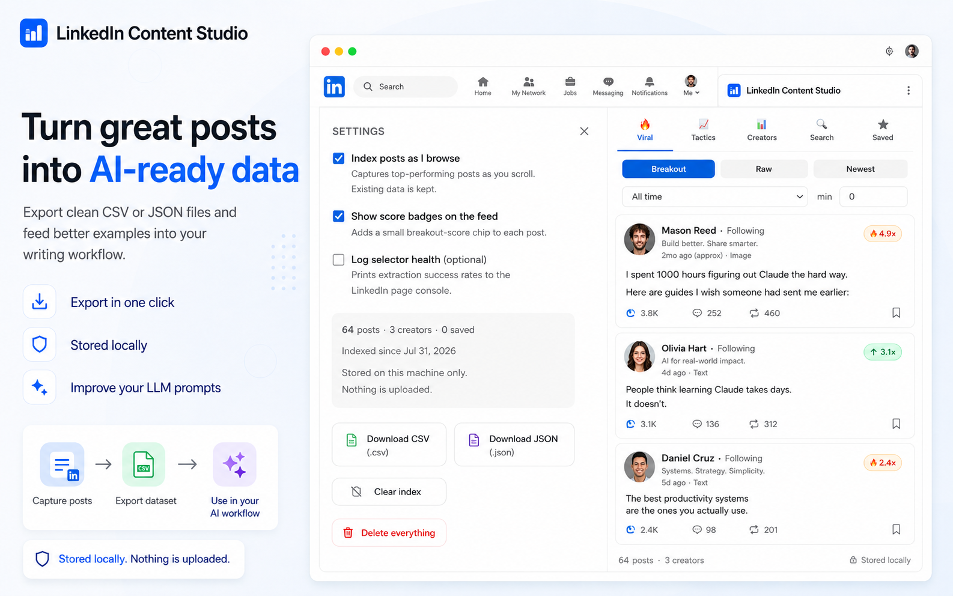The image size is (953, 596).
Task: Click the Stored locally shield icon
Action: click(40, 344)
